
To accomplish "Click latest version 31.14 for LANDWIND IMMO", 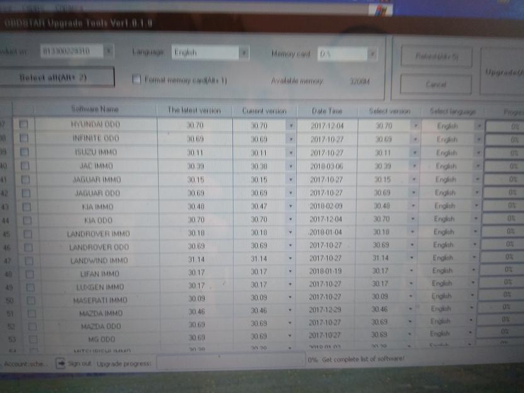I will (196, 259).
